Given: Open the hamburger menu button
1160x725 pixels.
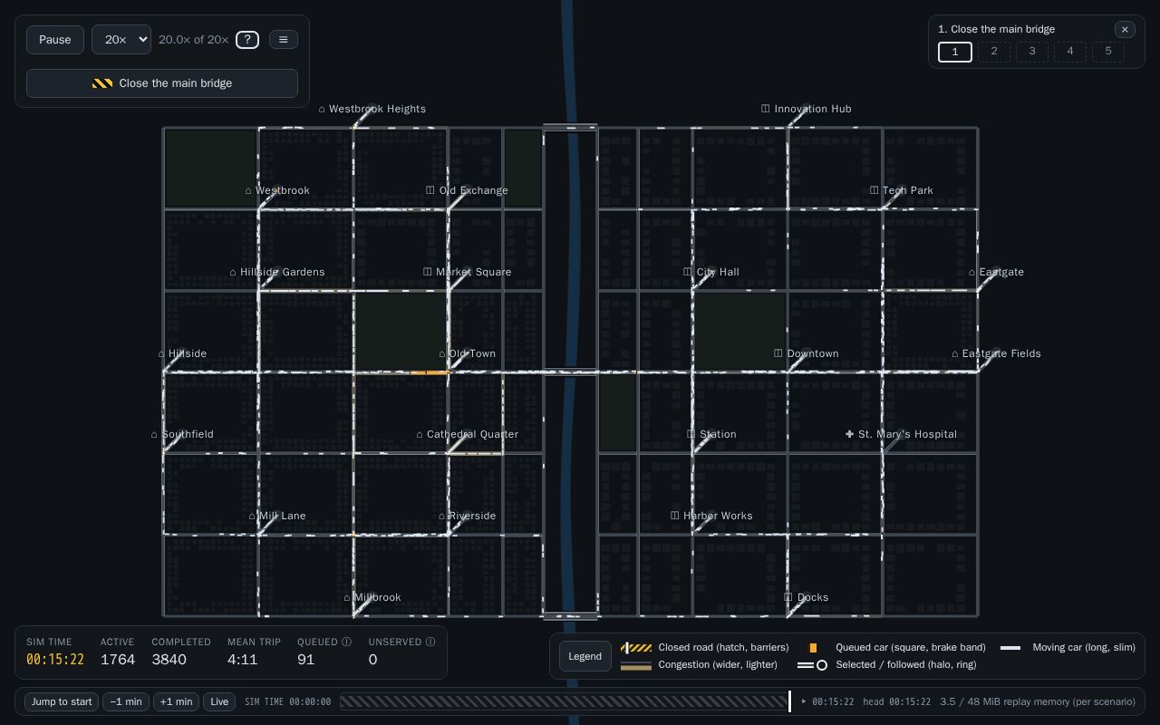Looking at the screenshot, I should pos(284,40).
